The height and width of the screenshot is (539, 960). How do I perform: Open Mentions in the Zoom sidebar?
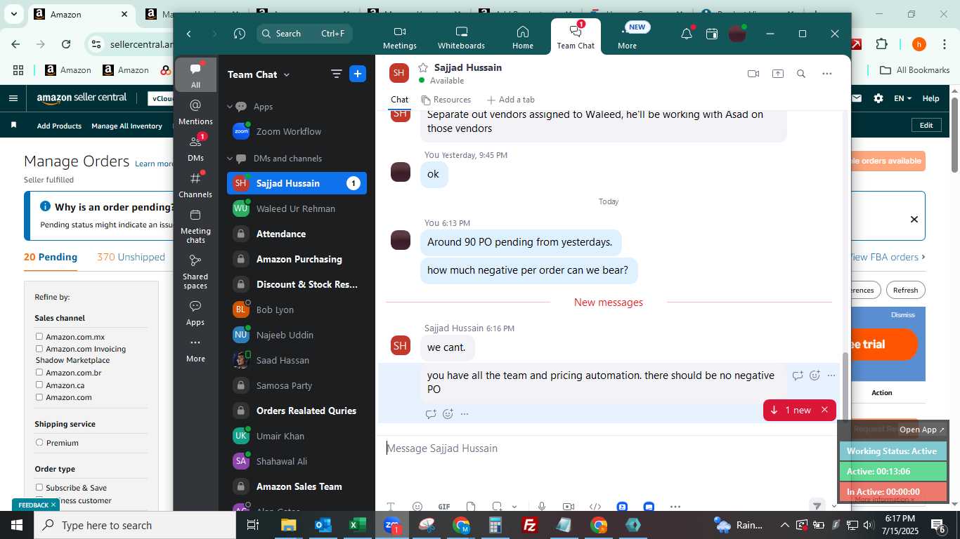point(195,112)
